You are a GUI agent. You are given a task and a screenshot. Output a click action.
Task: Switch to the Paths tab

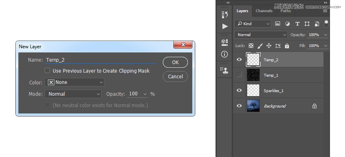click(286, 11)
